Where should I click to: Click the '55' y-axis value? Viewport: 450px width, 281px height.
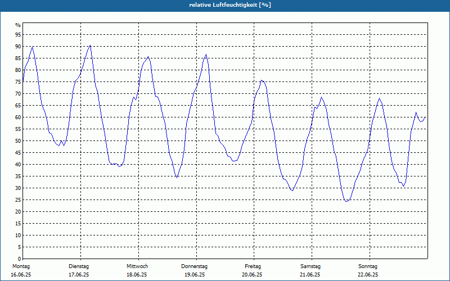tap(18, 129)
